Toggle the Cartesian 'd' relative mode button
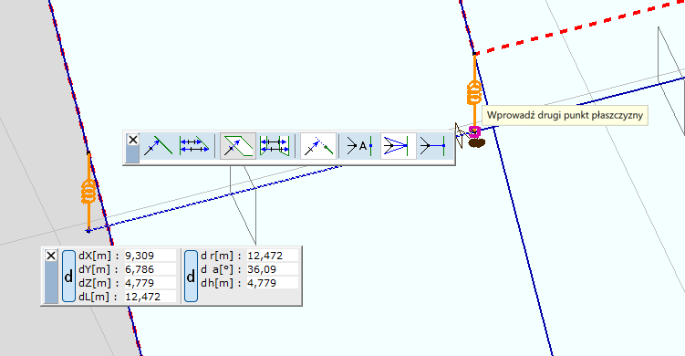Viewport: 685px width, 356px height. click(68, 277)
